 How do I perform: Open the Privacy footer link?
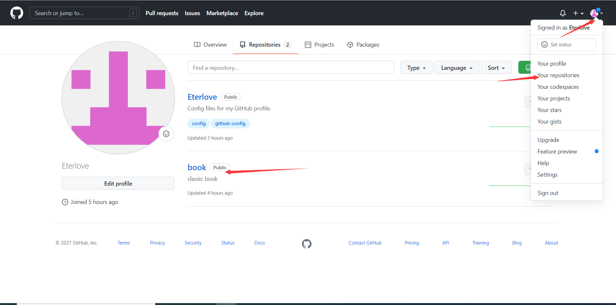point(157,243)
